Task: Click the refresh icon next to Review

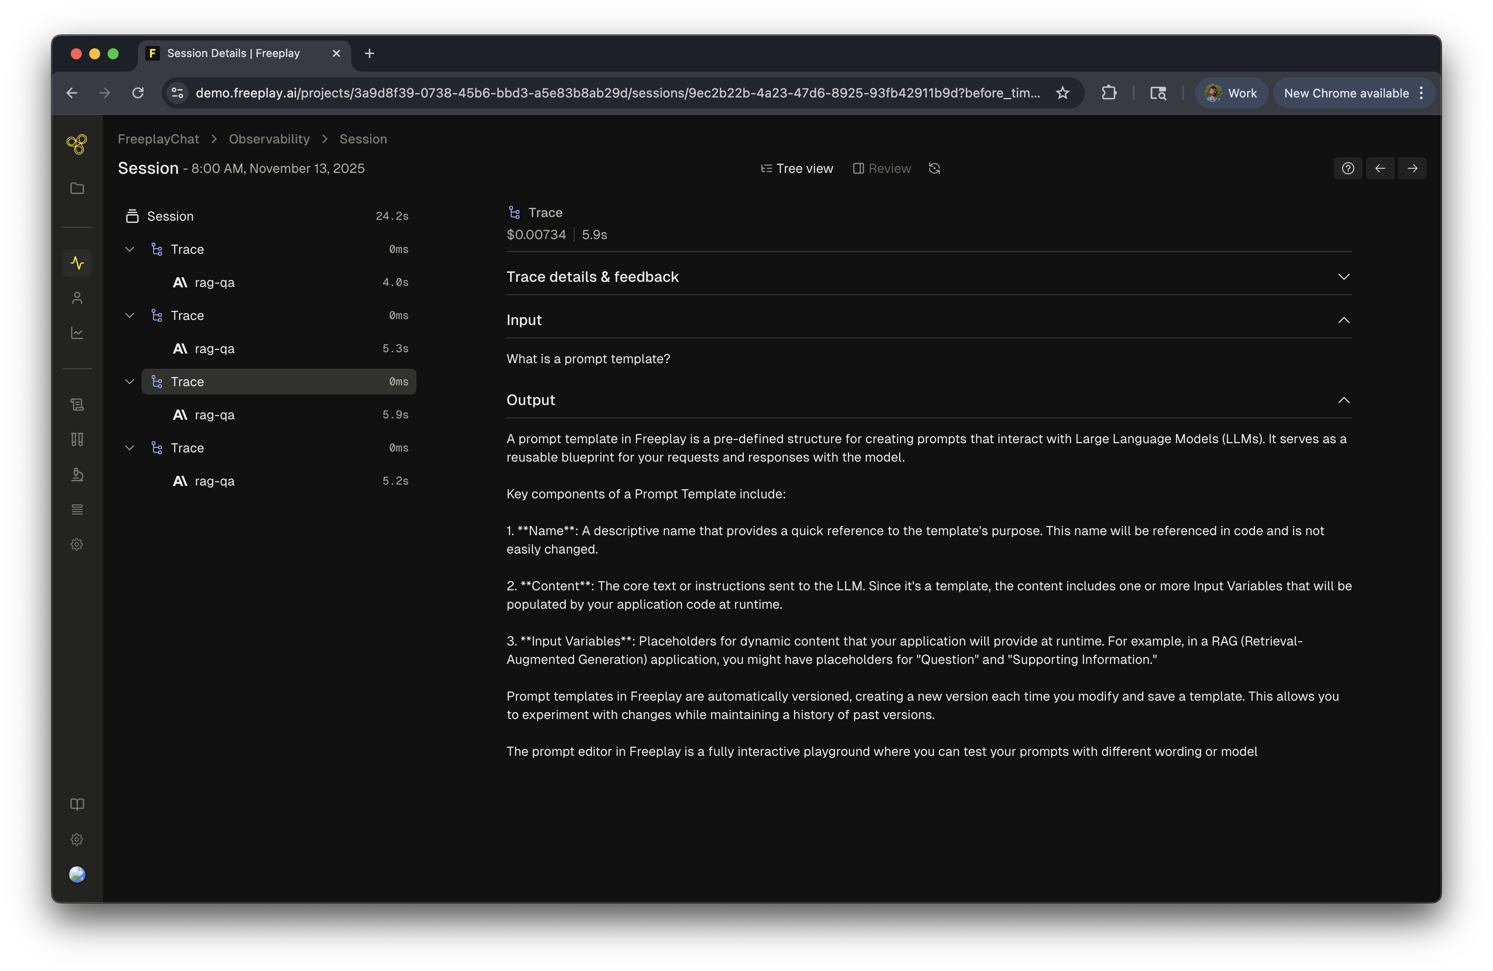Action: coord(934,168)
